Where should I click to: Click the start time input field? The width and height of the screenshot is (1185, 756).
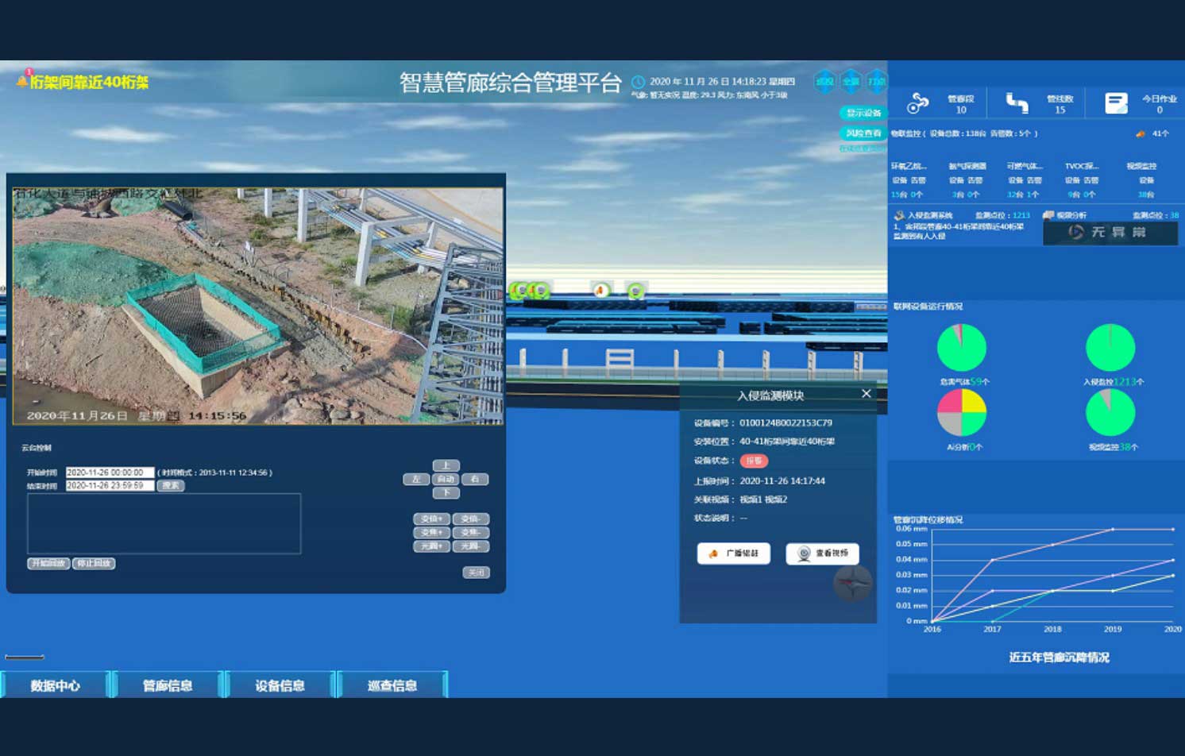110,472
